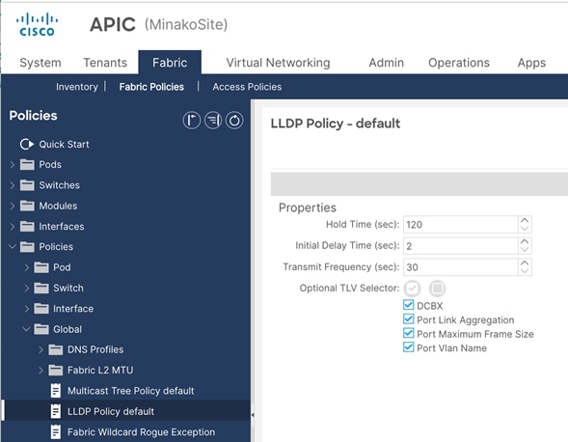Open the Apps tab
The image size is (568, 442).
(531, 63)
